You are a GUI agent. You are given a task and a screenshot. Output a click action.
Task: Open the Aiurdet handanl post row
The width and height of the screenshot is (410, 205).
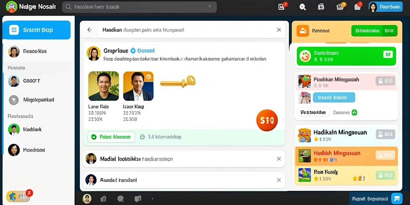[183, 180]
